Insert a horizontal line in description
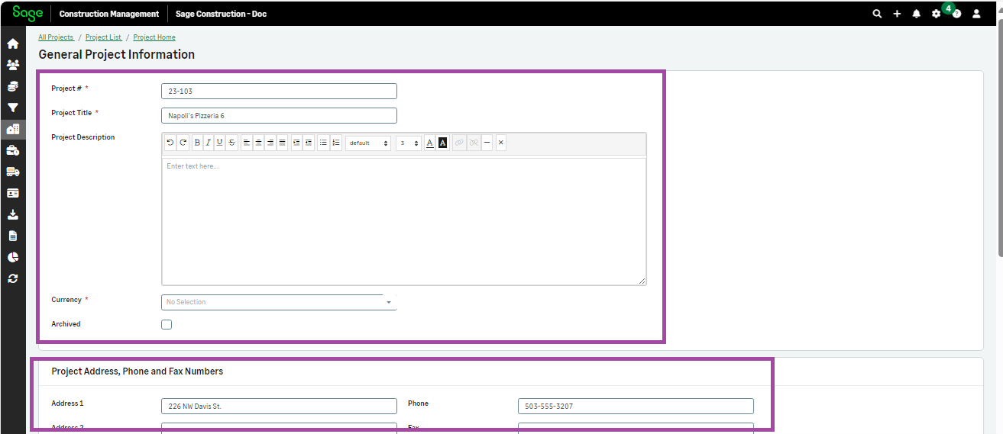Viewport: 1003px width, 434px height. tap(487, 143)
